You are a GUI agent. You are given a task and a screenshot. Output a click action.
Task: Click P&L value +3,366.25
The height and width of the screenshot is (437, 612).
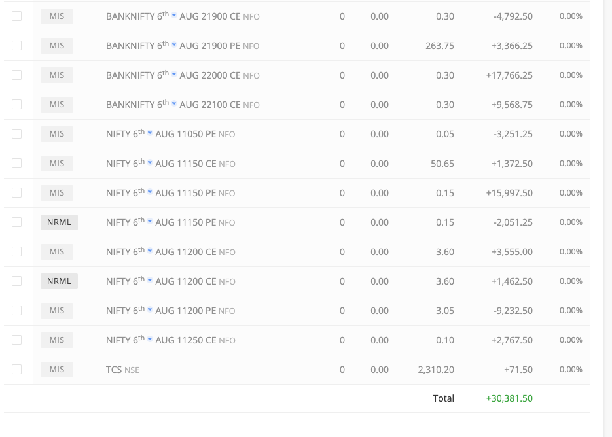512,46
